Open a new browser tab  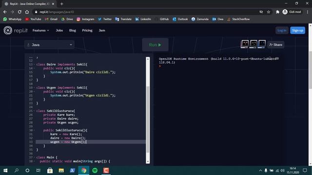(x=62, y=4)
